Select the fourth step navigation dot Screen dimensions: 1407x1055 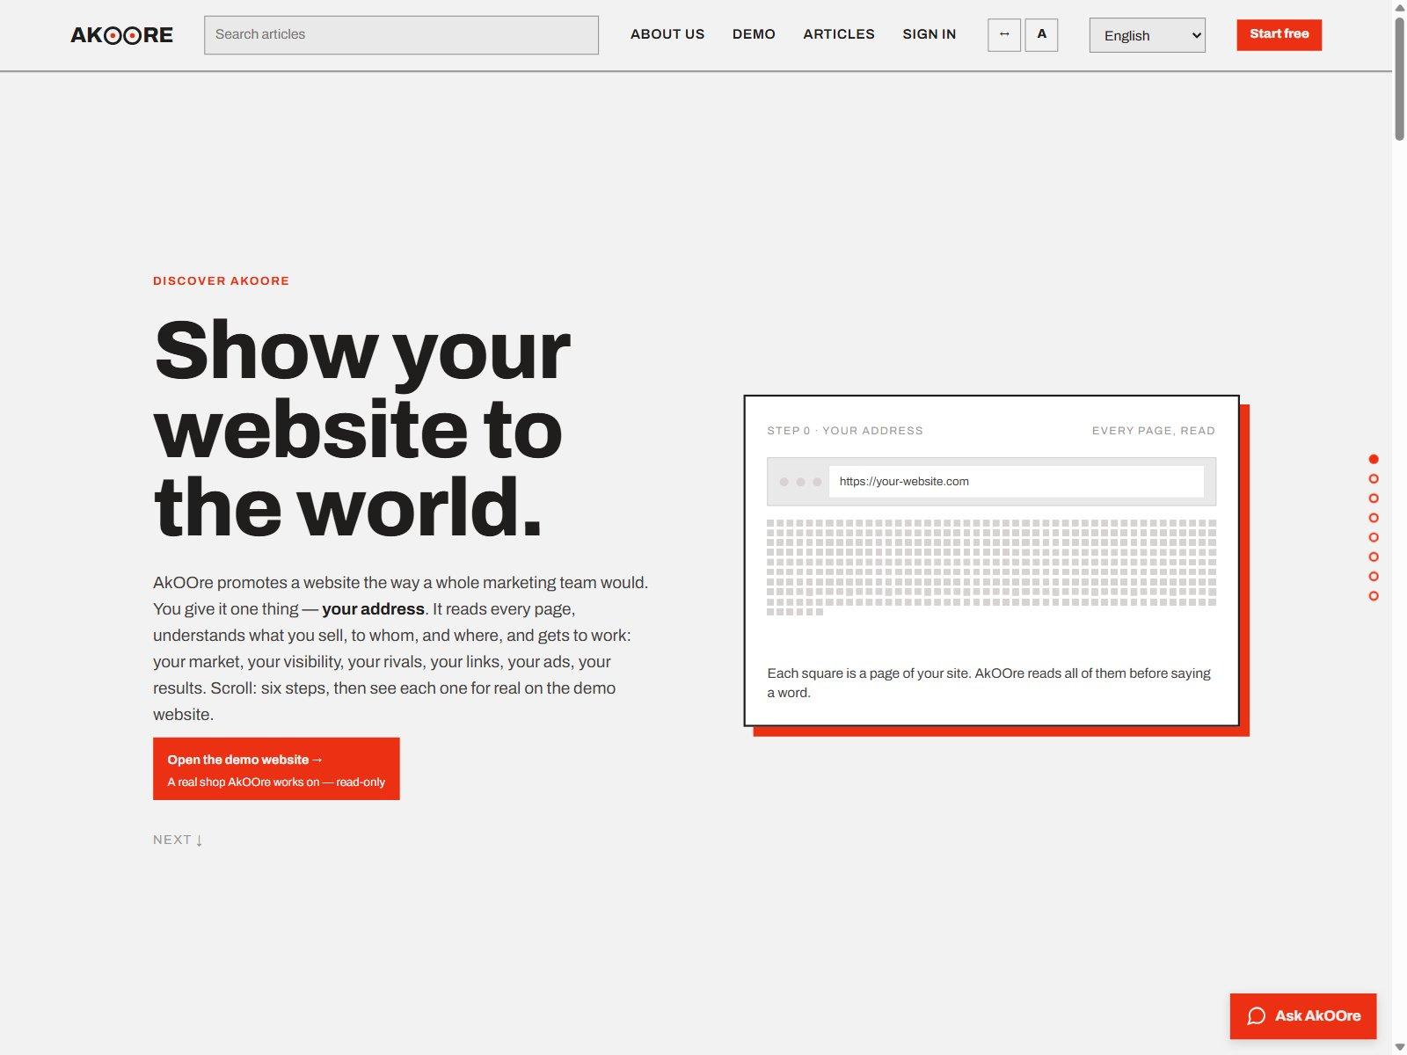[x=1374, y=518]
